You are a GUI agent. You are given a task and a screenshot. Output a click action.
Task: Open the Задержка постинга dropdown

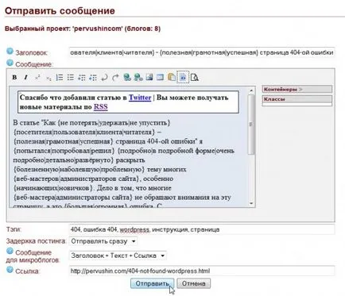point(103,241)
